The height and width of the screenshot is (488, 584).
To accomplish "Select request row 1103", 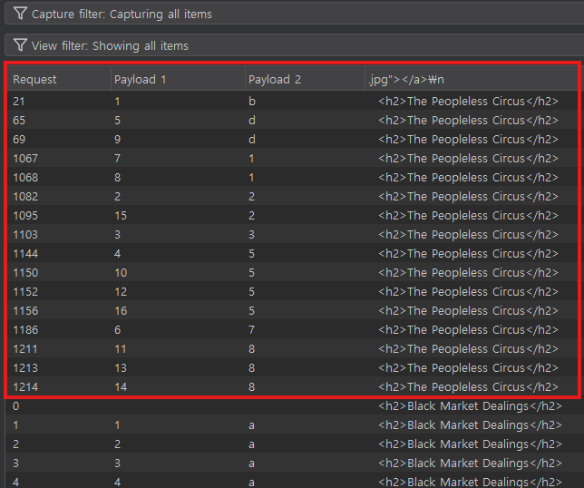I will click(292, 234).
